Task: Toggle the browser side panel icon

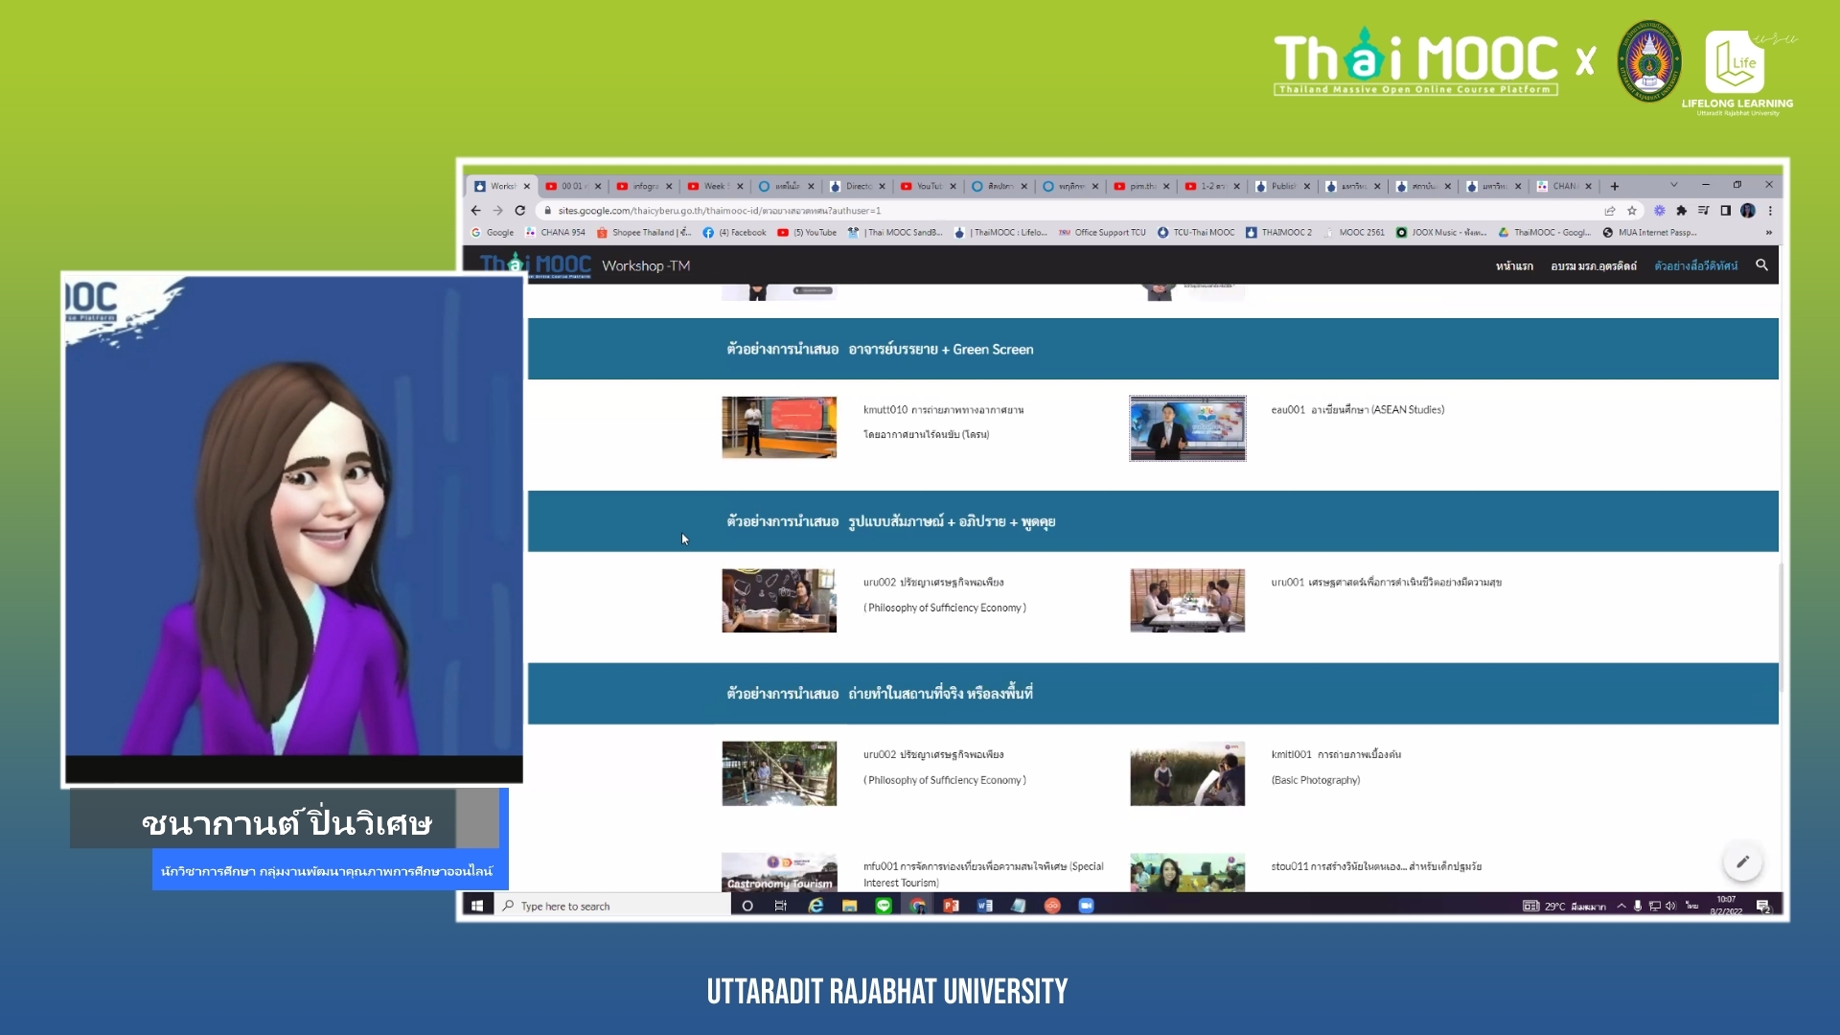Action: [1725, 211]
